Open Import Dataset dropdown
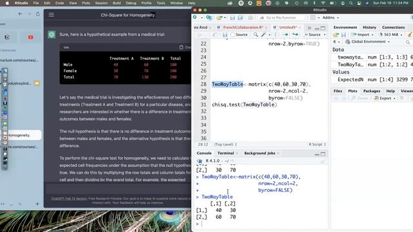Viewport: 413px width, 232px height. (x=362, y=34)
